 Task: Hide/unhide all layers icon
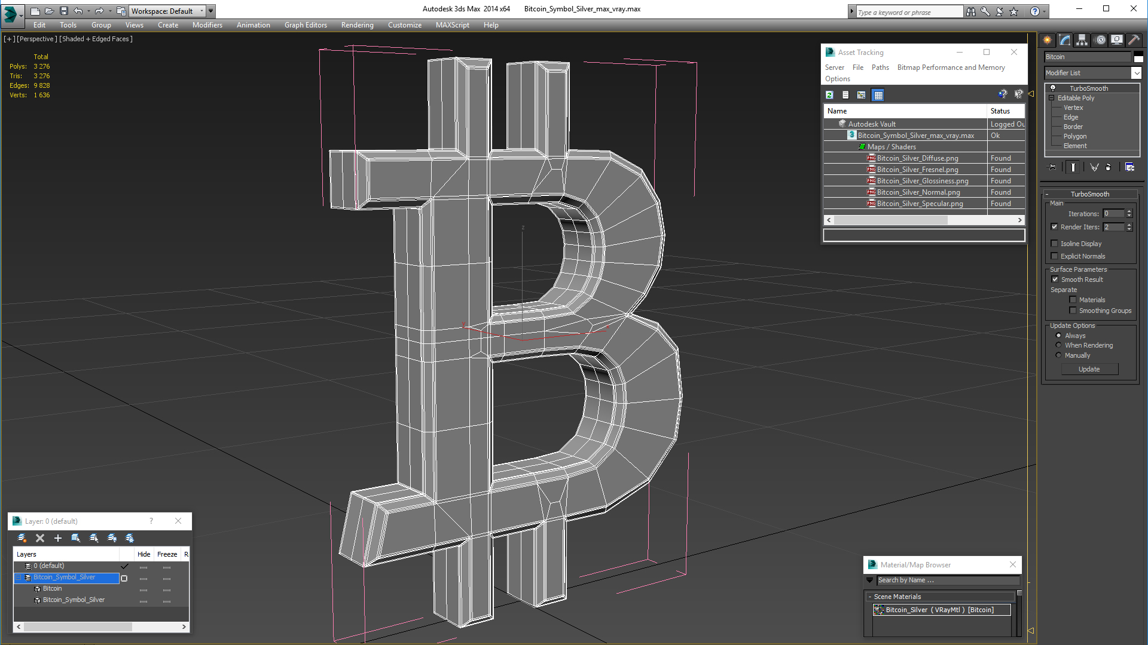(x=112, y=538)
